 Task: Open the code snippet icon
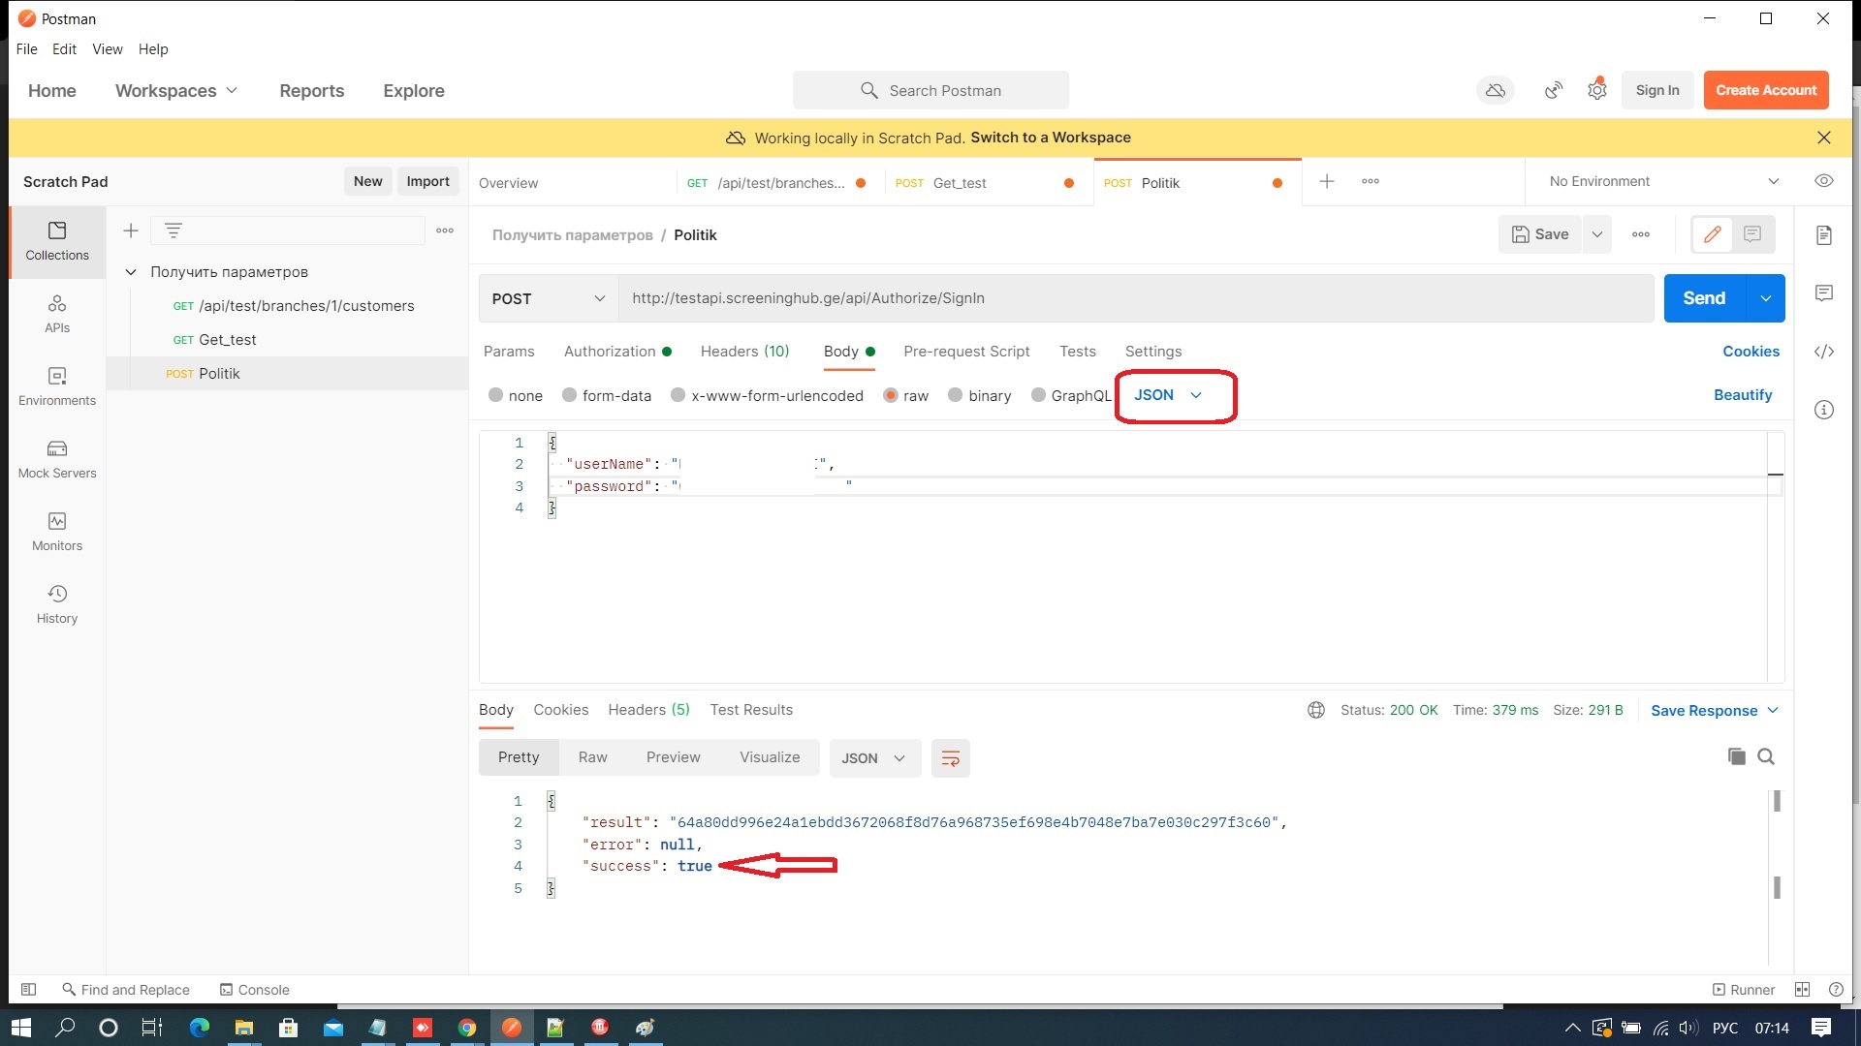pos(1824,352)
